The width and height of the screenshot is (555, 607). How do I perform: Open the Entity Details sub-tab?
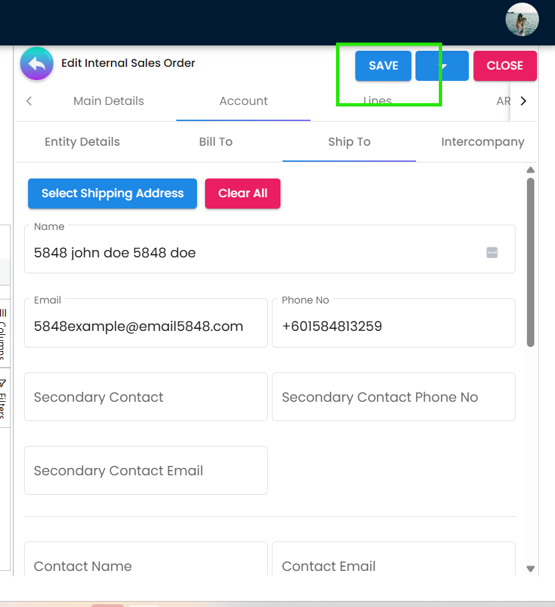pyautogui.click(x=82, y=142)
